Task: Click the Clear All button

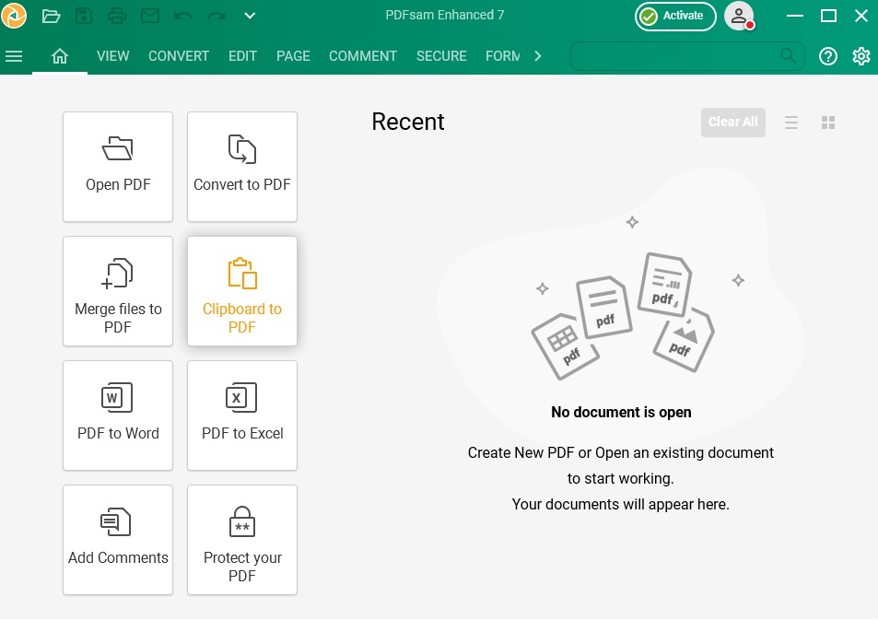Action: tap(733, 123)
